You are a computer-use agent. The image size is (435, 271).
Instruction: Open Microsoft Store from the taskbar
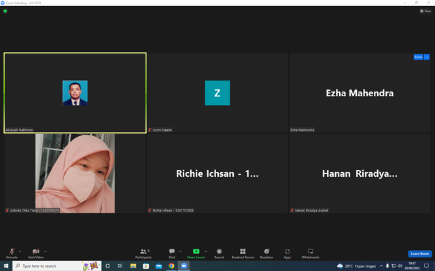coord(145,266)
